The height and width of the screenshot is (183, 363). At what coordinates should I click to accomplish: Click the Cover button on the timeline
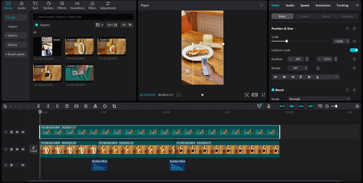(34, 149)
